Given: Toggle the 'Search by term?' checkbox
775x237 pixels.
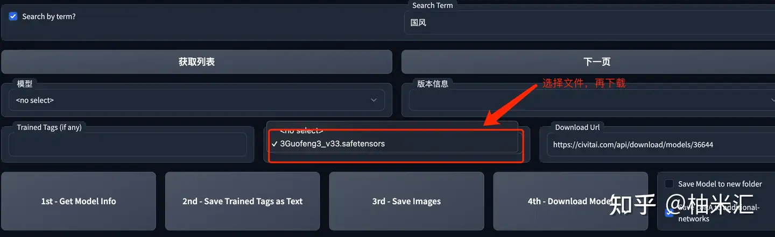Looking at the screenshot, I should 13,16.
